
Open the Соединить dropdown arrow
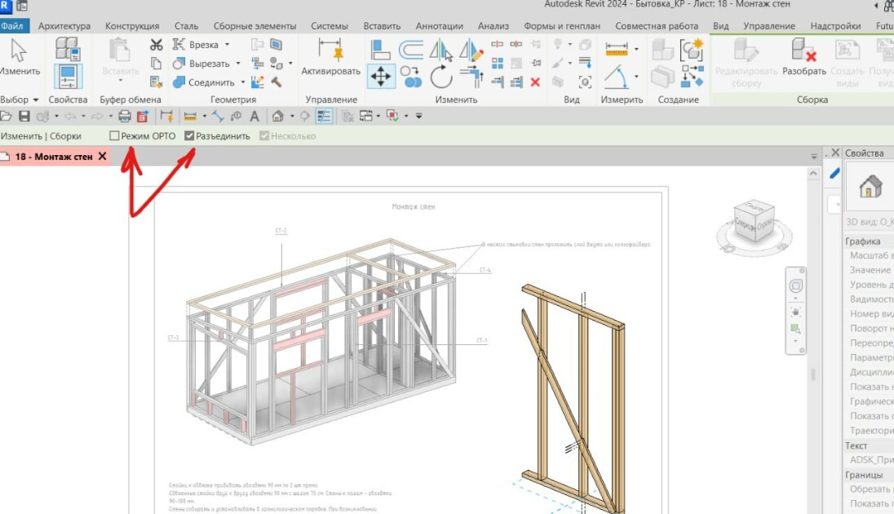tap(243, 82)
